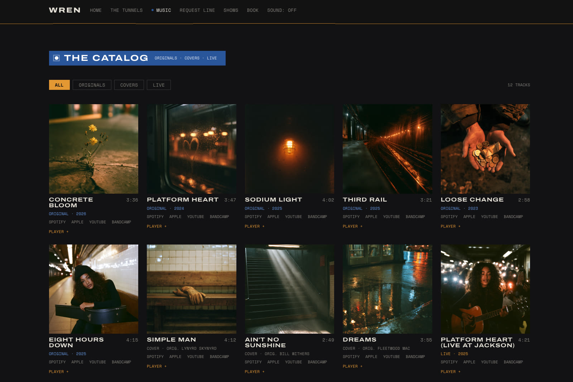
Task: Click the Dreams track title
Action: coord(360,339)
